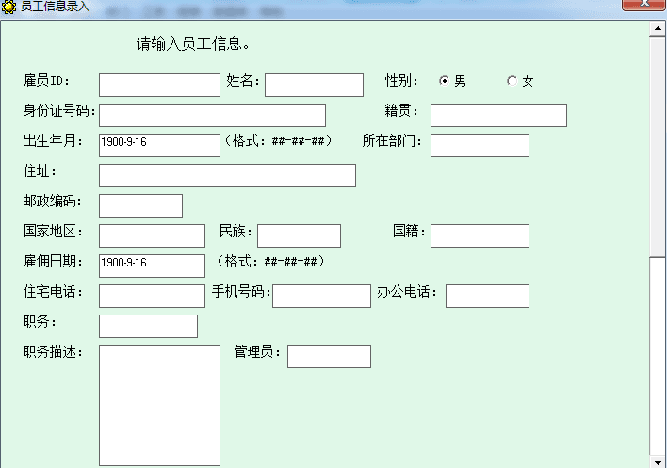
Task: Click the vertical scrollbar thumb
Action: click(658, 146)
